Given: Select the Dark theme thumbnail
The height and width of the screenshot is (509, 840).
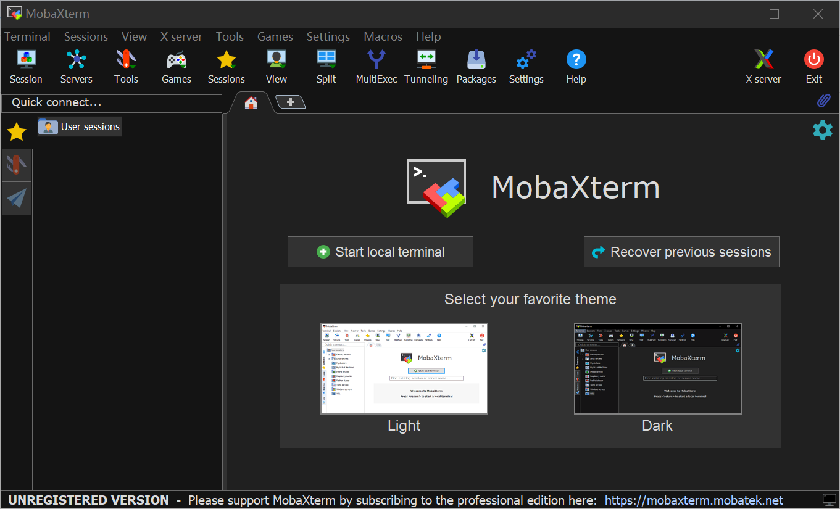Looking at the screenshot, I should 657,368.
